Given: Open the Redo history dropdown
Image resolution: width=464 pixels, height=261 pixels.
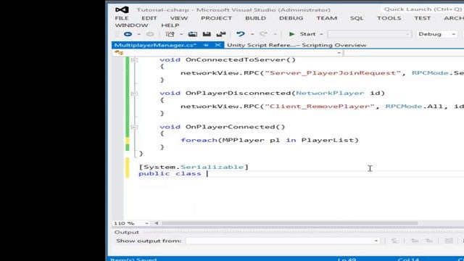Looking at the screenshot, I should [275, 34].
